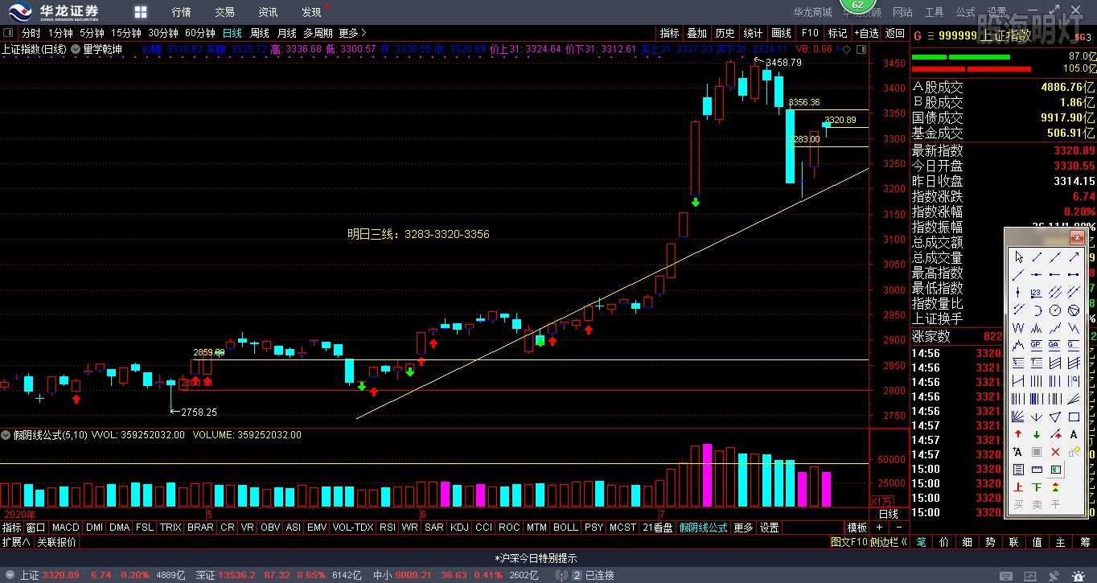Open 更多 indicators in bottom indicator bar
The height and width of the screenshot is (583, 1097).
[744, 528]
